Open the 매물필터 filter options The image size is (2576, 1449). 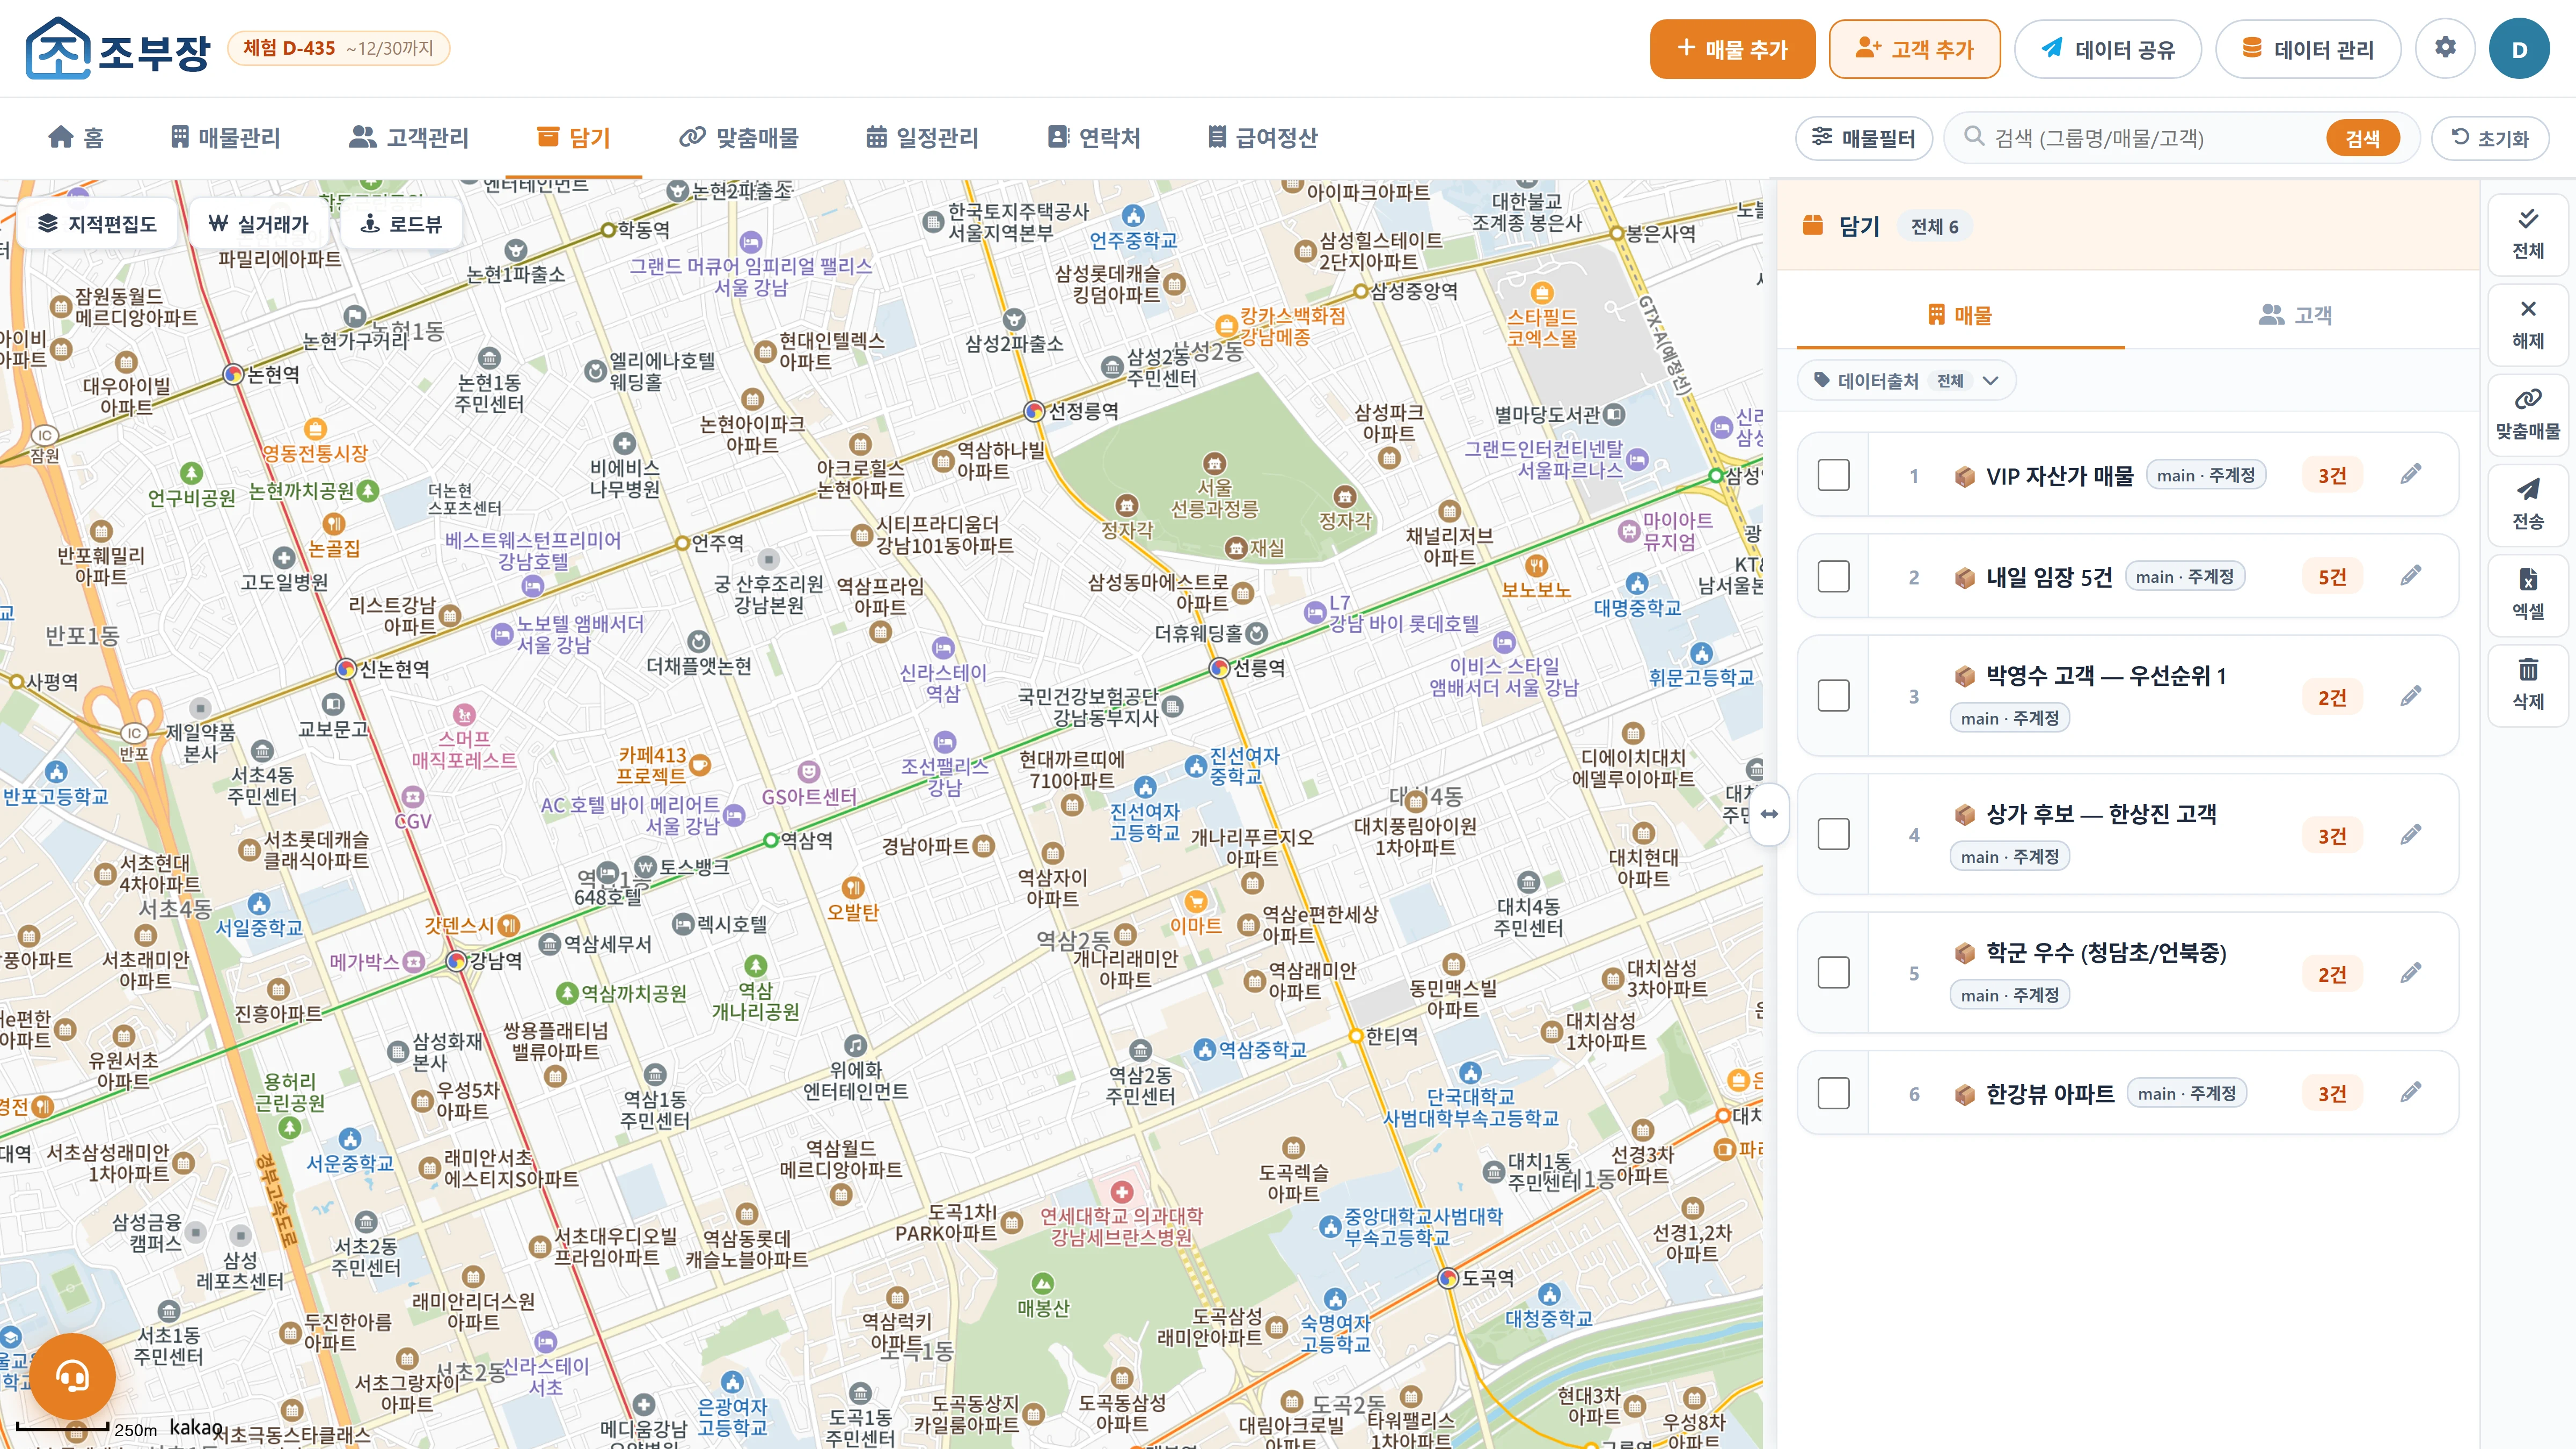1864,138
